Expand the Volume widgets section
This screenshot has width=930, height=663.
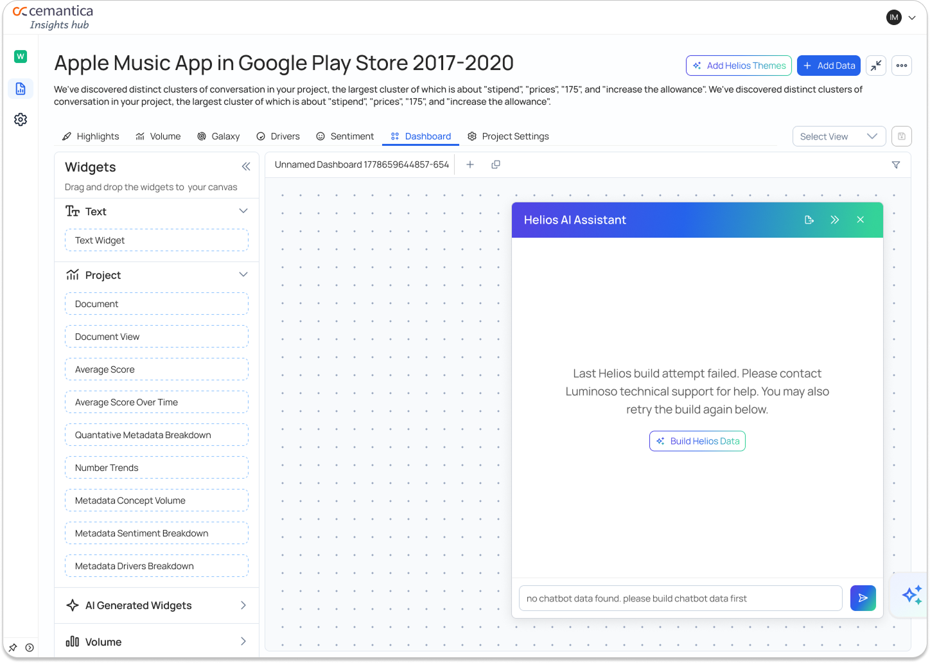(243, 641)
